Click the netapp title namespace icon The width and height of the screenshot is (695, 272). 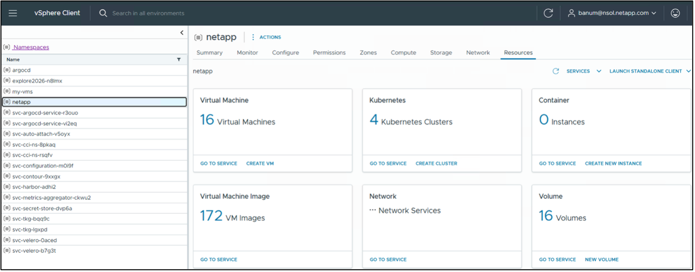(x=198, y=37)
